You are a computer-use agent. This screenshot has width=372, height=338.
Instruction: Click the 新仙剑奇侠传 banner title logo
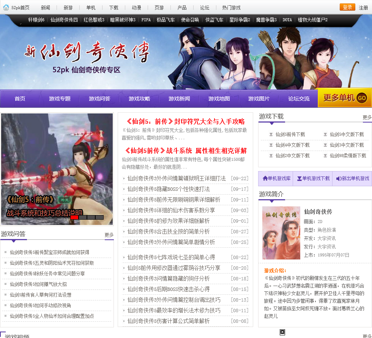coord(87,52)
